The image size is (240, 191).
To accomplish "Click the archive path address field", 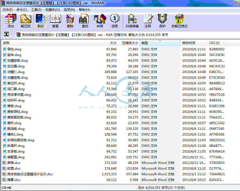I will pos(127,35).
